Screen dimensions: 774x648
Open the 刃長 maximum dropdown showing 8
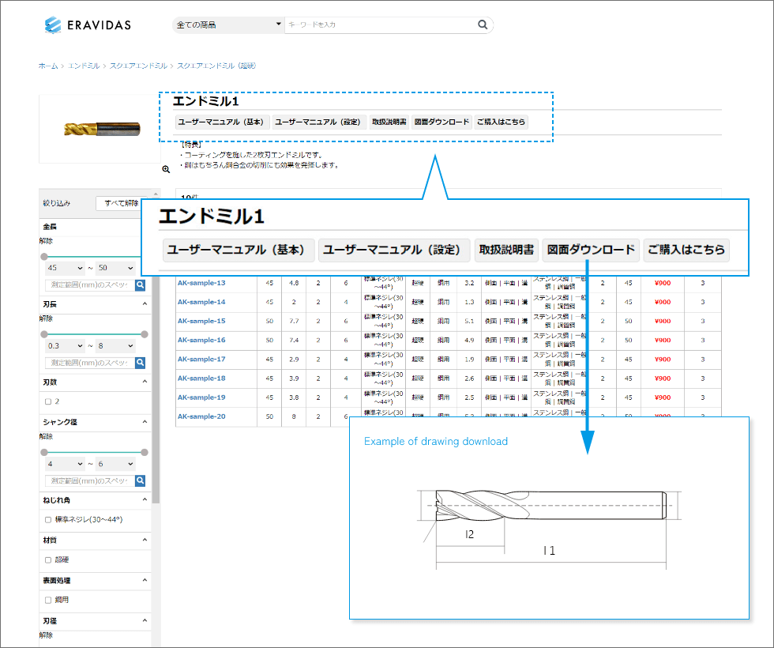tap(115, 346)
